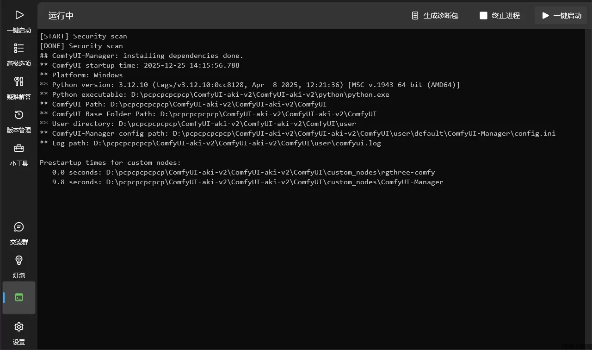Click the 一键启动 play icon in sidebar

click(19, 15)
